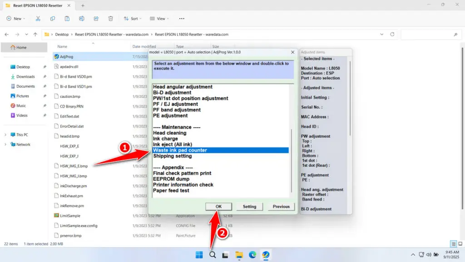Click the Cut scissors icon in toolbar
Screen dimensions: 465x262
(38, 19)
